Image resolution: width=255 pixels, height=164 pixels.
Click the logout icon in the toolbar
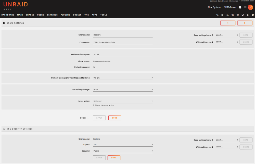(222, 15)
